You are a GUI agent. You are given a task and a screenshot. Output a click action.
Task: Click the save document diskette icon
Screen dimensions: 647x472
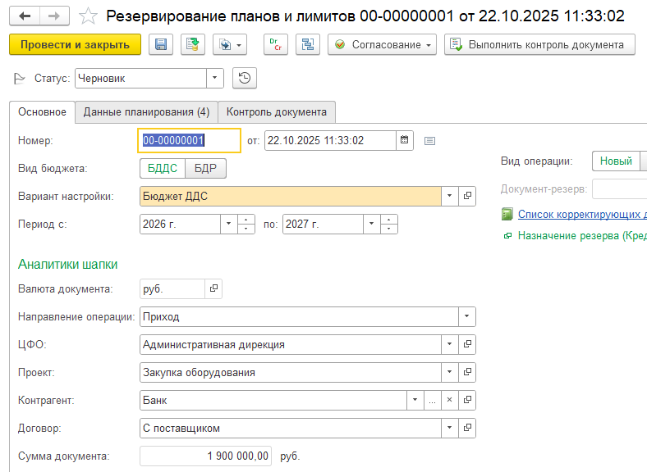click(x=160, y=45)
